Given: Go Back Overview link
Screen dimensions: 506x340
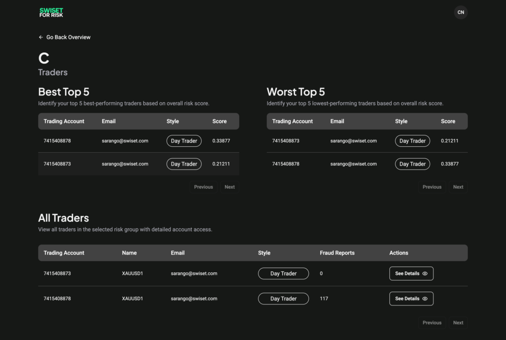Looking at the screenshot, I should (x=68, y=37).
